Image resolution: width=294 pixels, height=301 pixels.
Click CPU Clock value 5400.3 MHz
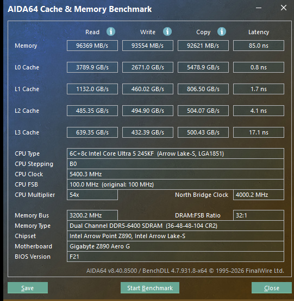[176, 174]
